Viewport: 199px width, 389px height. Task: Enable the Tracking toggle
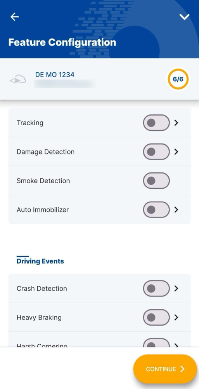pos(156,123)
